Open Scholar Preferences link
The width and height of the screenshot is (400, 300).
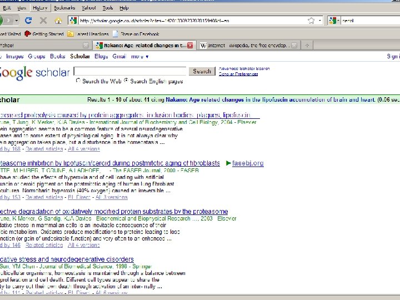tap(238, 74)
